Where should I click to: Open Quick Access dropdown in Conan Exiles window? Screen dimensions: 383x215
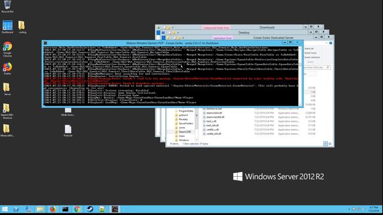click(x=183, y=38)
